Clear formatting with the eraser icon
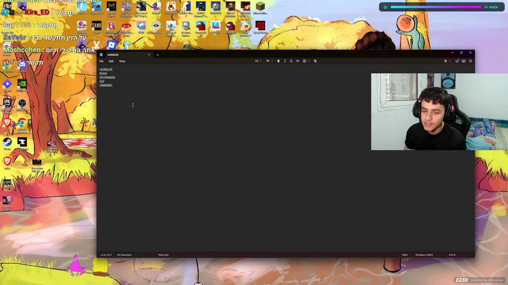This screenshot has width=508, height=285. 315,61
